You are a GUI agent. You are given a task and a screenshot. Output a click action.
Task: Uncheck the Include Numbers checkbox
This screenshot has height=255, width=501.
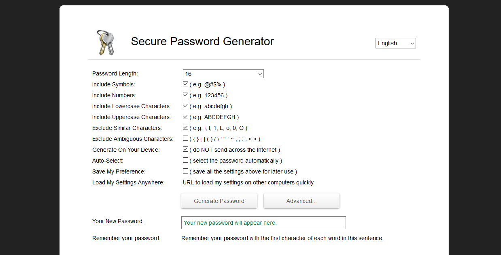[185, 95]
